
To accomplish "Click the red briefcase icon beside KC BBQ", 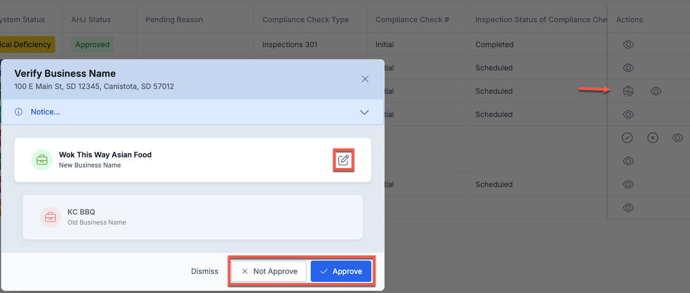I will pos(50,217).
